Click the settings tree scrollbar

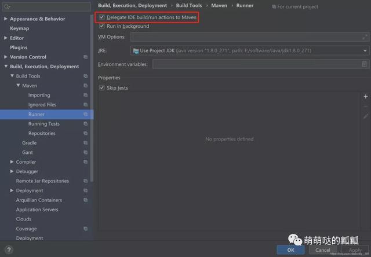pos(92,98)
